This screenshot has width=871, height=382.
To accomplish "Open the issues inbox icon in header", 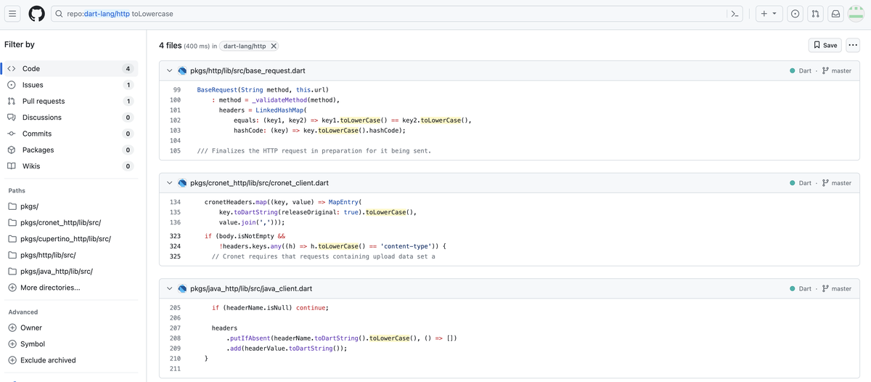I will 796,14.
